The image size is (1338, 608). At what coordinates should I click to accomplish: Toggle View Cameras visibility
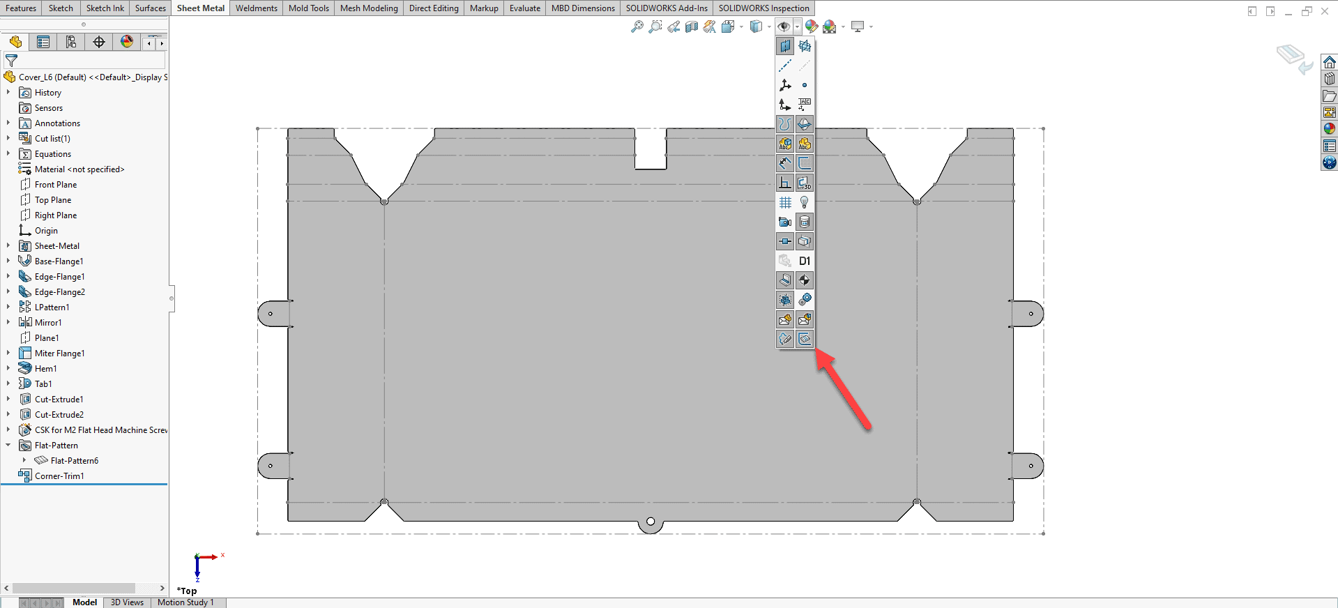(x=785, y=222)
